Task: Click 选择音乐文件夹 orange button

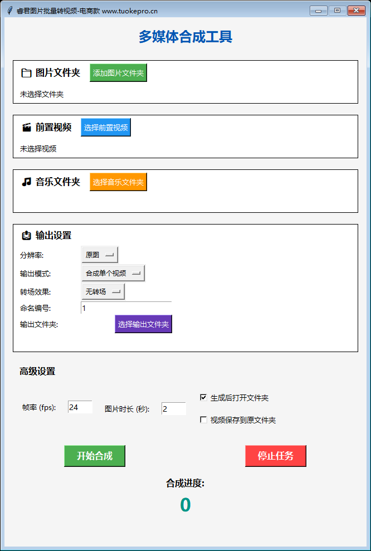Action: (x=119, y=182)
